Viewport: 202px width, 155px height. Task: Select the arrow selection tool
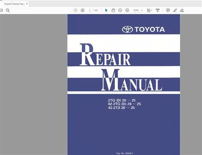(x=106, y=10)
